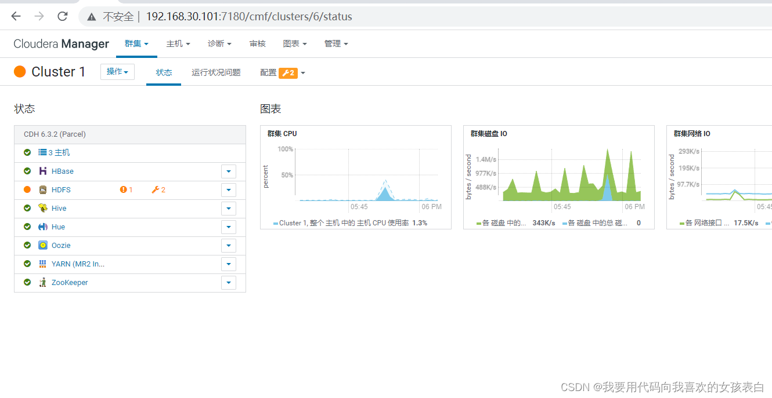
Task: Click the orange configuration issues badge 2
Action: 288,73
